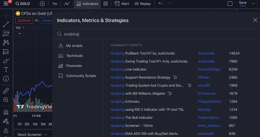Select the trend line tool
Screen dimensions: 260x137
pos(6,24)
